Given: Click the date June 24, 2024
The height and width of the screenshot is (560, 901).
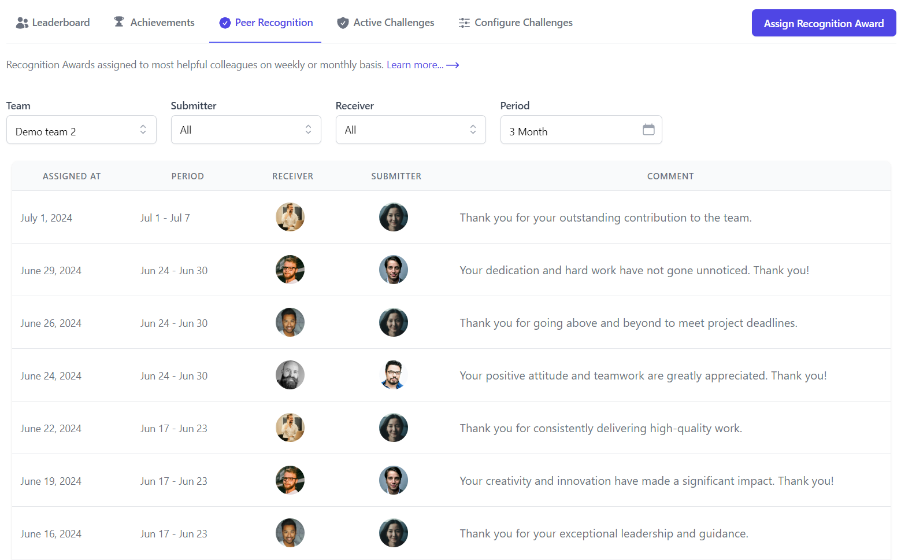Looking at the screenshot, I should pyautogui.click(x=51, y=376).
